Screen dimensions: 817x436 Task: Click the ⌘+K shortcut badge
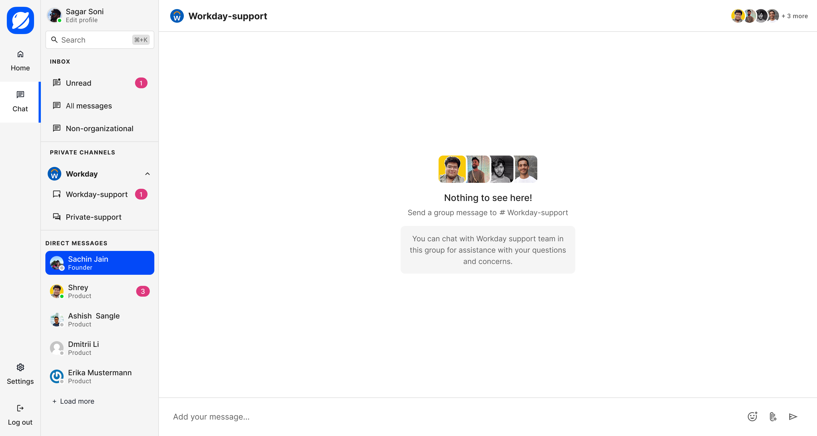click(141, 40)
